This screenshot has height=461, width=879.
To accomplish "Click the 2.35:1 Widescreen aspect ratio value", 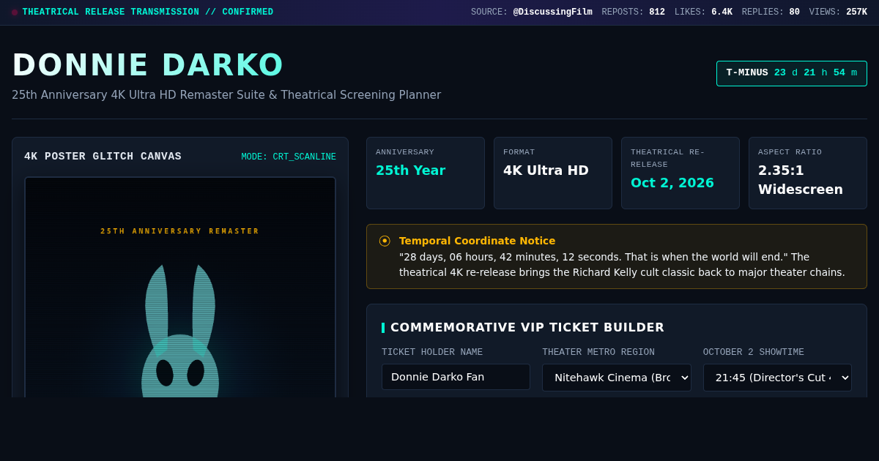I will (x=801, y=180).
